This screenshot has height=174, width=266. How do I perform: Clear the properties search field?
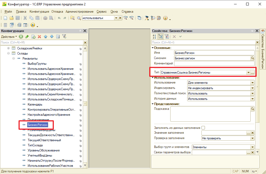coord(257,42)
